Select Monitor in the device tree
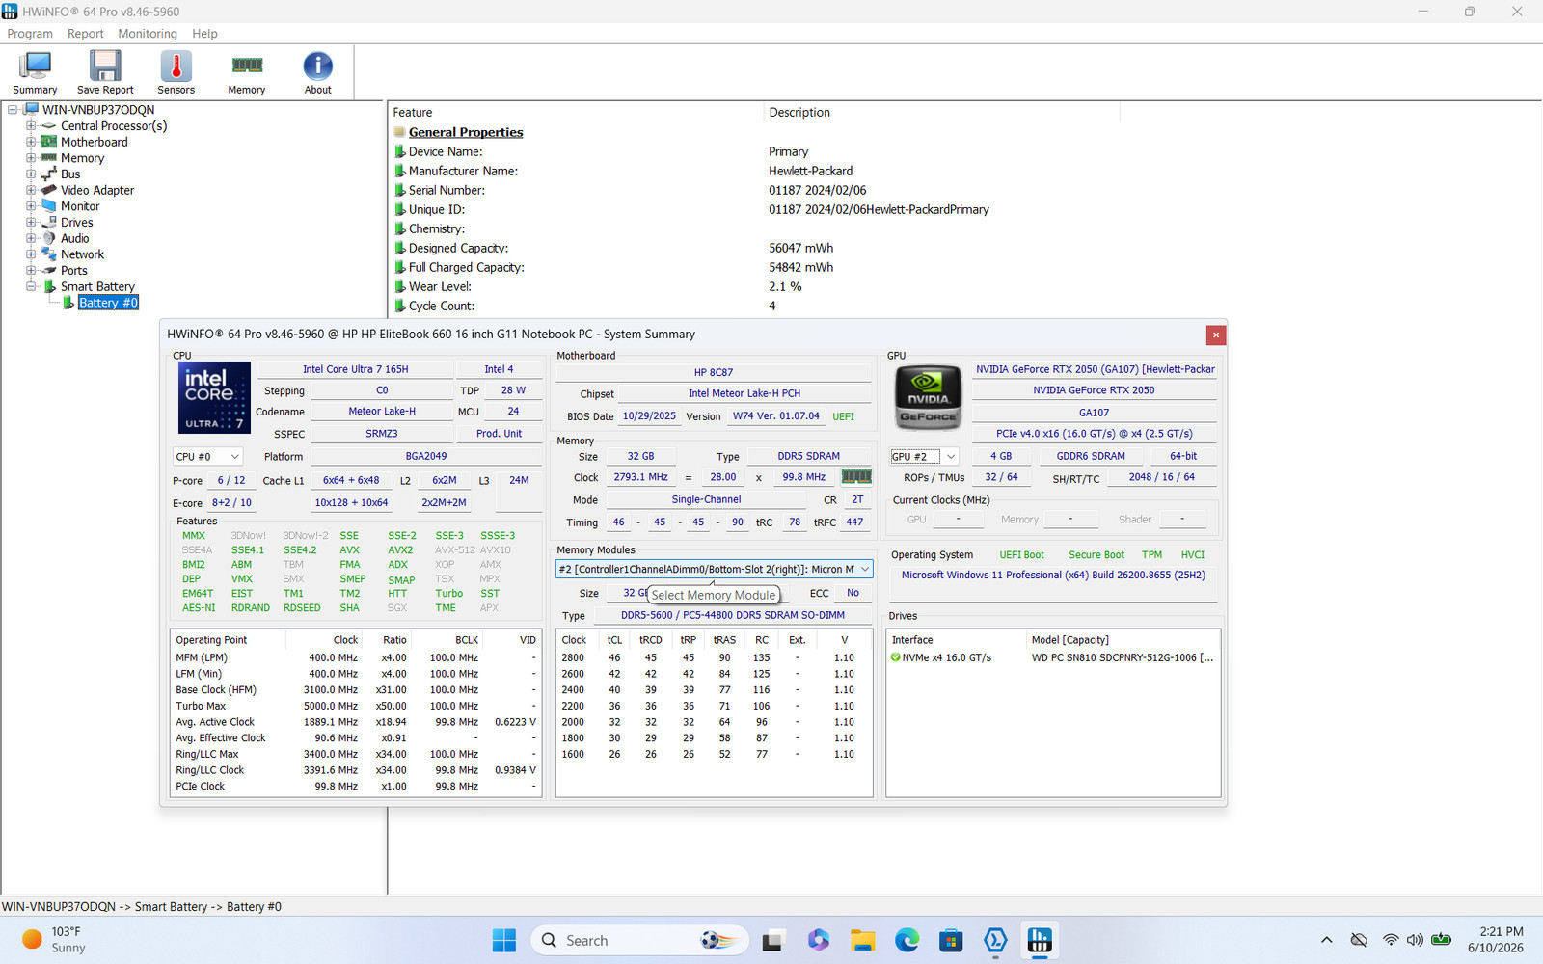 coord(80,206)
